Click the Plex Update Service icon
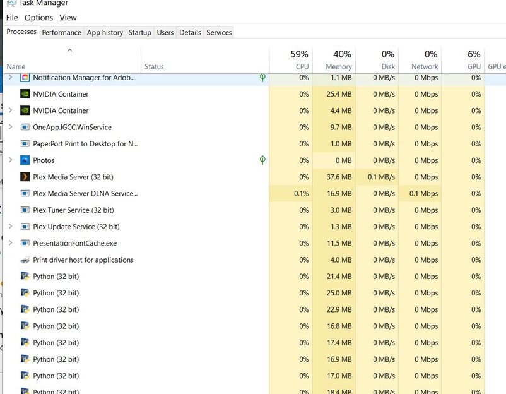The width and height of the screenshot is (506, 394). (x=25, y=227)
